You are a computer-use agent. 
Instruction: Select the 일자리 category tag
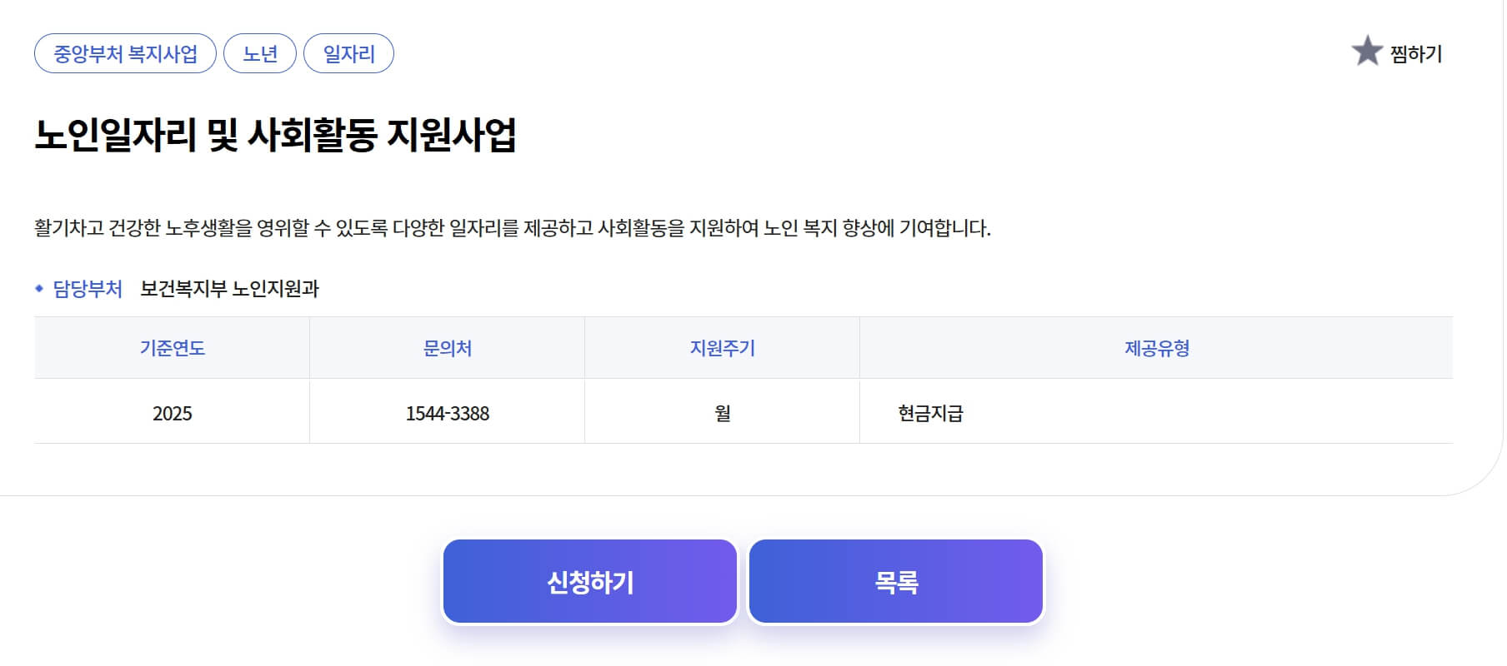(x=348, y=54)
